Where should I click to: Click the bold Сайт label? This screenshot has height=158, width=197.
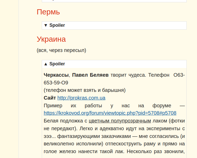50,98
